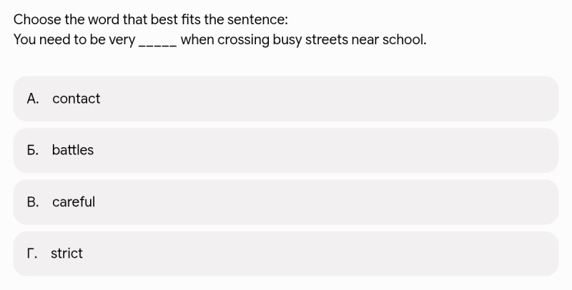Click the word 'careful'

pyautogui.click(x=74, y=202)
